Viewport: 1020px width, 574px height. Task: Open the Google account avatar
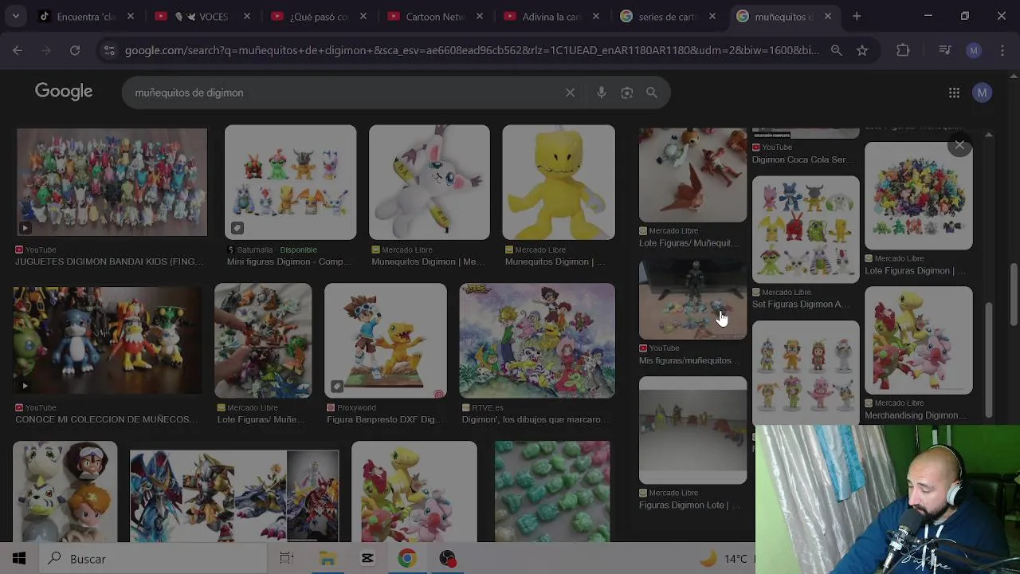[982, 92]
